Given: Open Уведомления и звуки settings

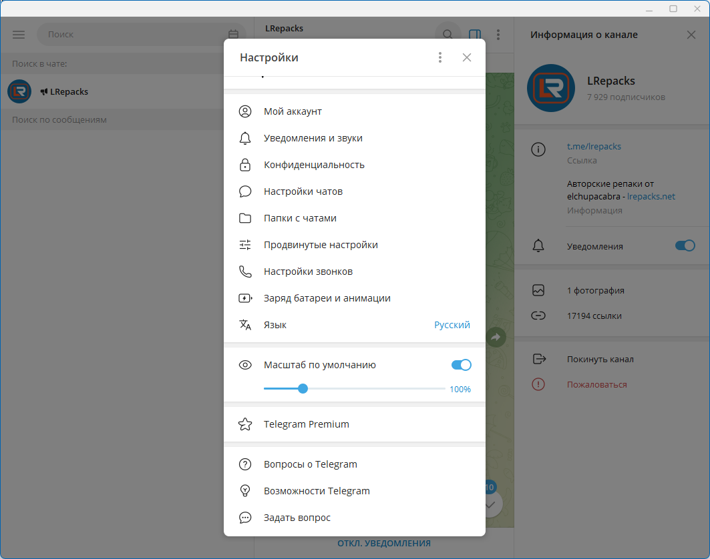Looking at the screenshot, I should (x=355, y=138).
